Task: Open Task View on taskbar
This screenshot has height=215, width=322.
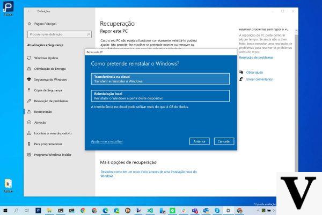Action: (27, 211)
